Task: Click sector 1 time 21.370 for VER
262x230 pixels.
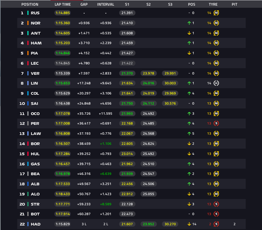Action: click(x=127, y=73)
